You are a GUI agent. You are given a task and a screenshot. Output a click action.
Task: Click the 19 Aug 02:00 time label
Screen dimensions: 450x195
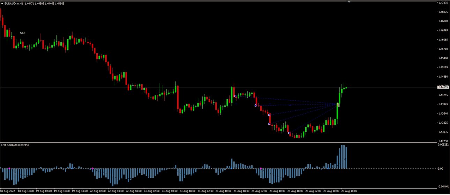tap(44, 191)
